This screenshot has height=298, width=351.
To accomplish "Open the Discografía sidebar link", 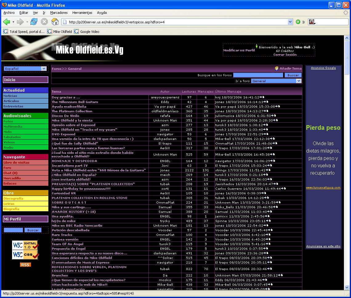I will 26,199.
